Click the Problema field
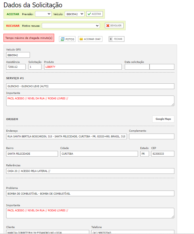 pyautogui.click(x=90, y=194)
